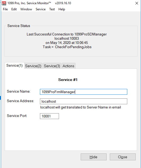
Task: Select the Service Port field showing 10081
Action: click(x=49, y=116)
